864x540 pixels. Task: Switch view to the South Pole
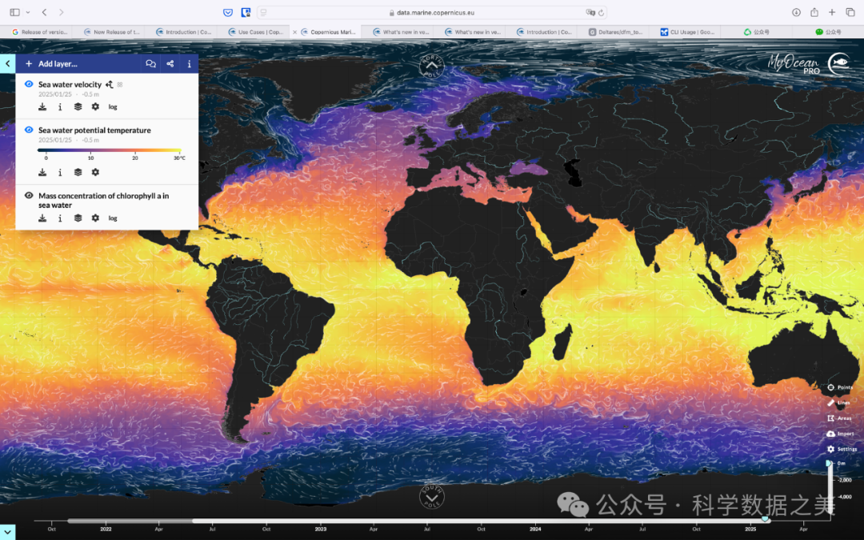click(431, 496)
